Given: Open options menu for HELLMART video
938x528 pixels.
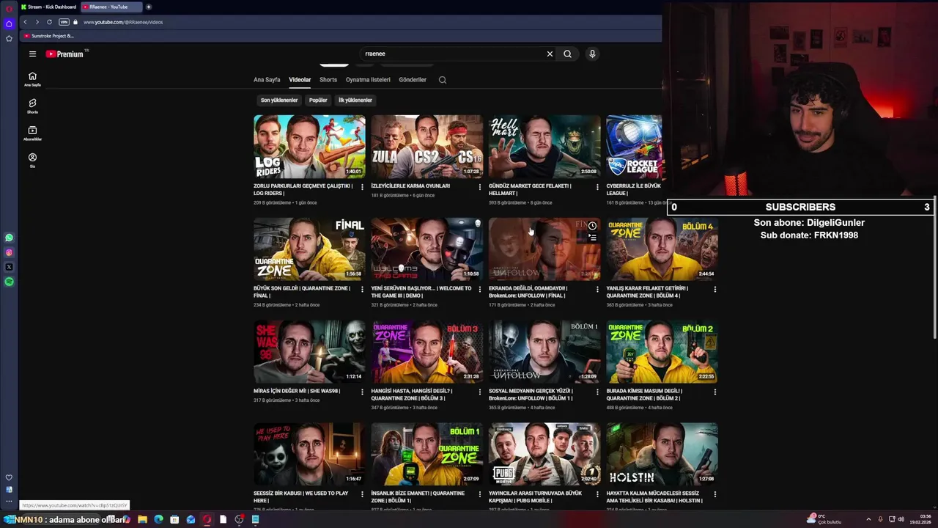Looking at the screenshot, I should tap(597, 187).
